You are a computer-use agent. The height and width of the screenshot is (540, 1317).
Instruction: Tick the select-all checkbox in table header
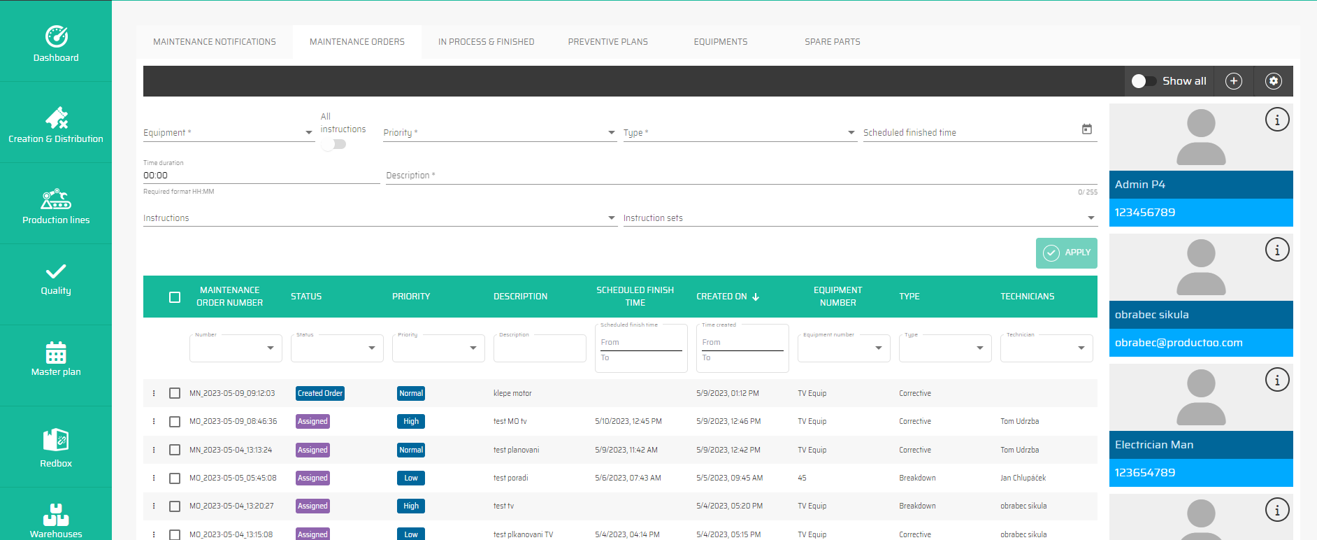click(x=175, y=297)
